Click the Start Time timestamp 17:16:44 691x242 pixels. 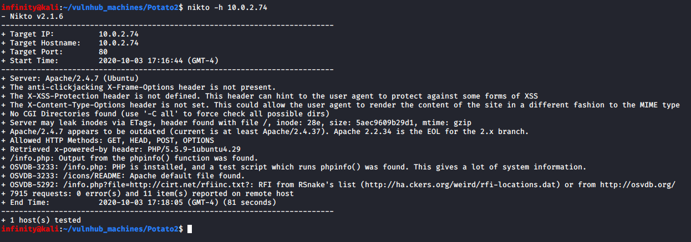pyautogui.click(x=166, y=61)
